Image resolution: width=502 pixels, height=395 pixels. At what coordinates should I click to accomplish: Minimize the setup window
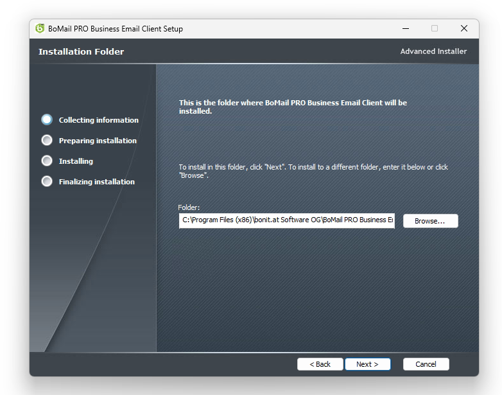point(406,28)
